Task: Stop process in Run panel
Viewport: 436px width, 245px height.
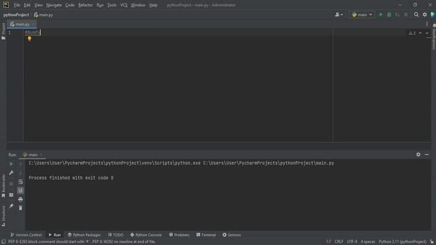Action: point(11,183)
